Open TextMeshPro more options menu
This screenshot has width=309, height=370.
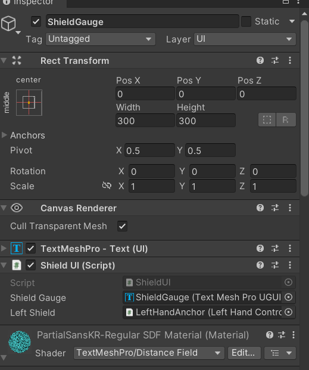tap(290, 248)
